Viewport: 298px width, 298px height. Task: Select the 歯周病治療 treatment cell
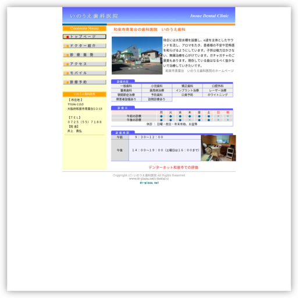[x=157, y=90]
